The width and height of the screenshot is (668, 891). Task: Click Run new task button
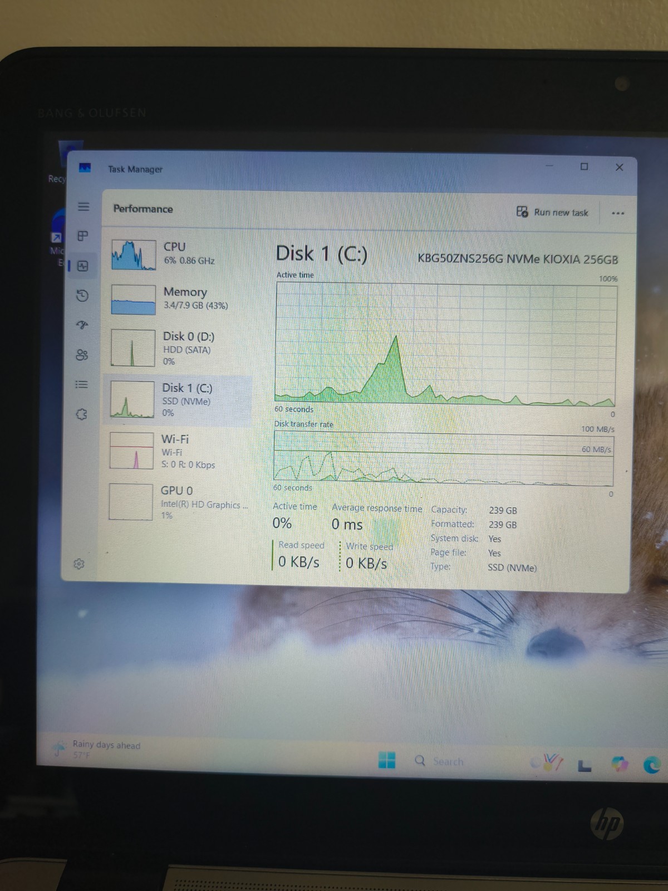(552, 212)
